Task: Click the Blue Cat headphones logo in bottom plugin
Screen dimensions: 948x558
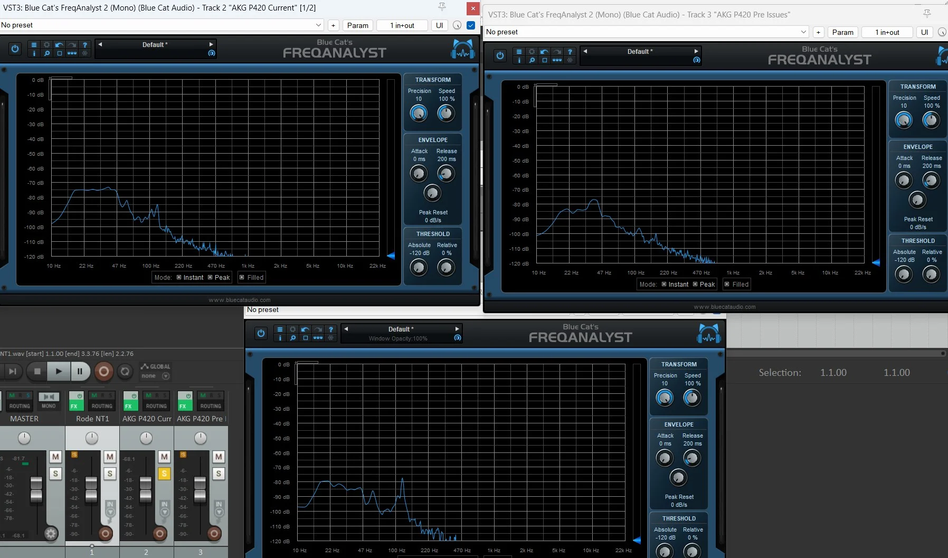Action: (x=709, y=334)
